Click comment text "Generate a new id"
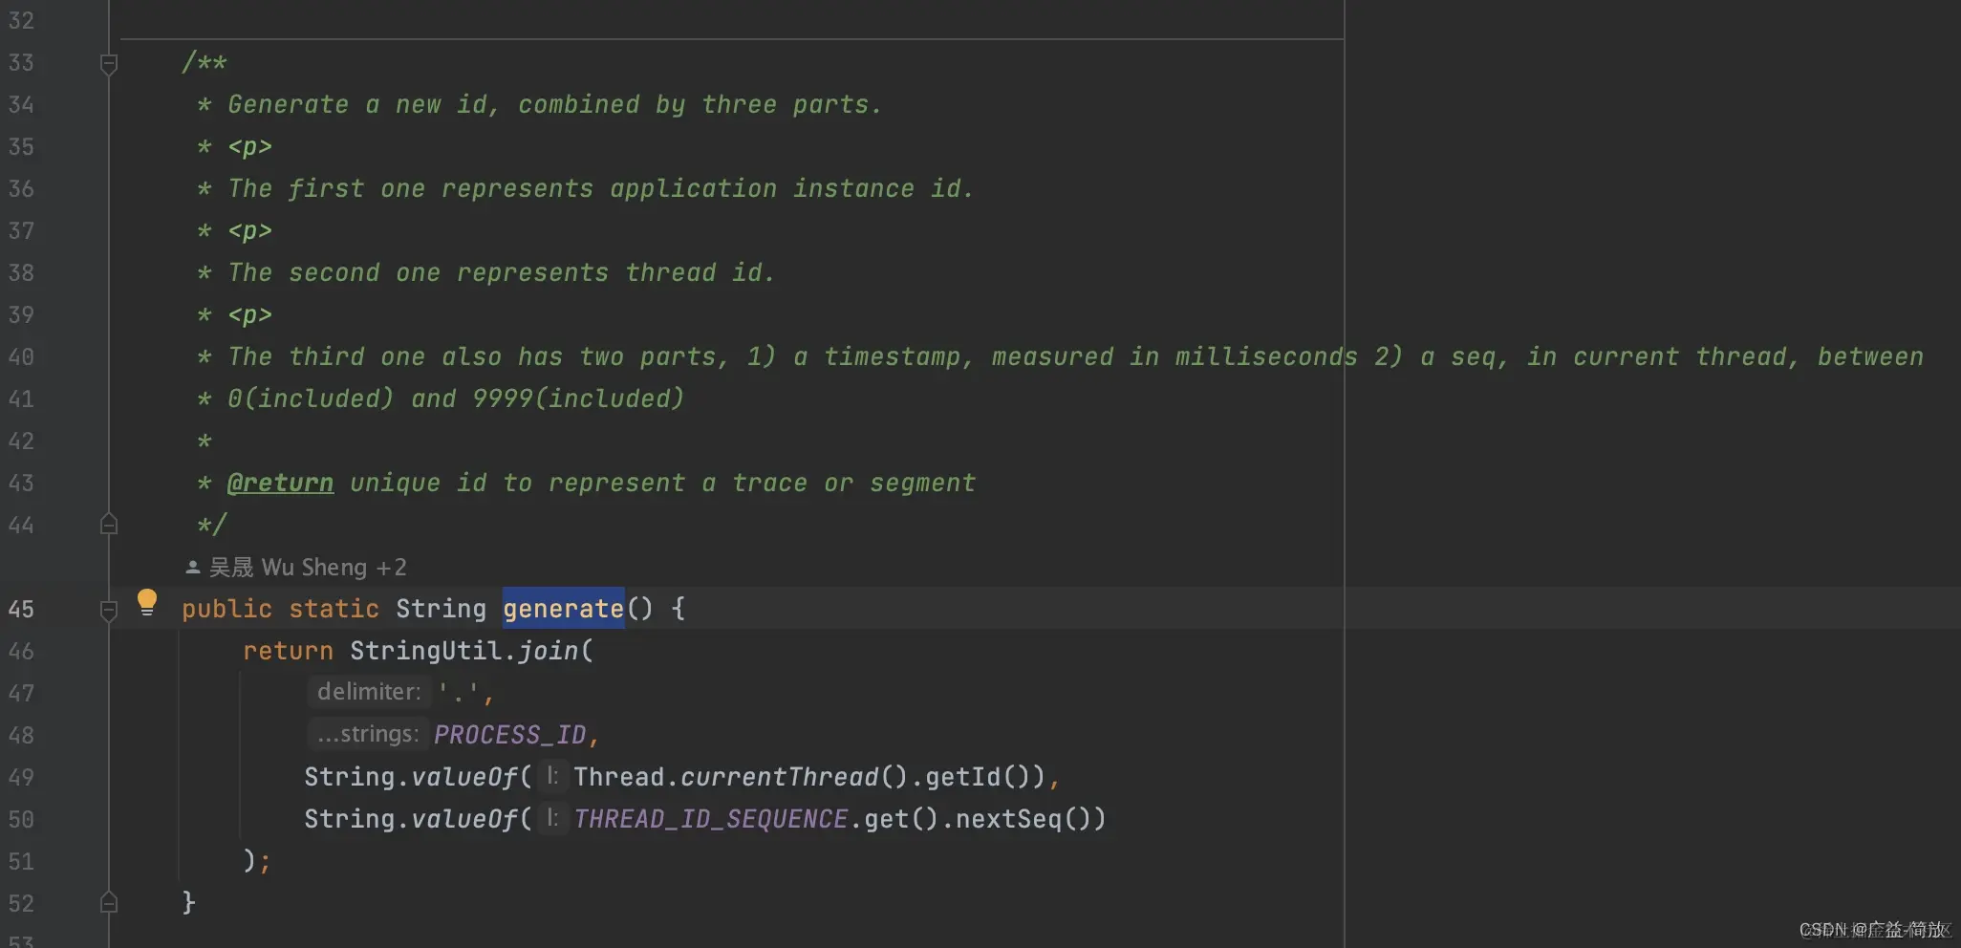 pyautogui.click(x=357, y=104)
